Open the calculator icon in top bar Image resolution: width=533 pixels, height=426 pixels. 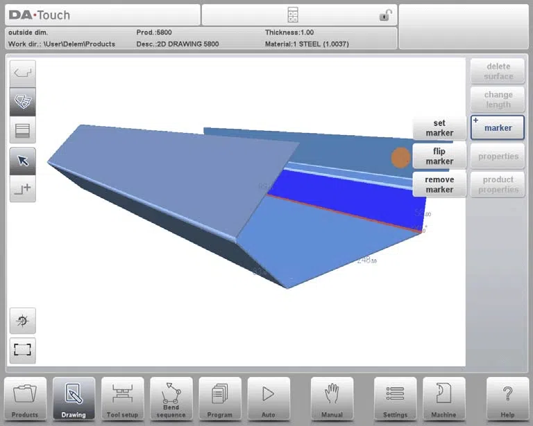293,15
